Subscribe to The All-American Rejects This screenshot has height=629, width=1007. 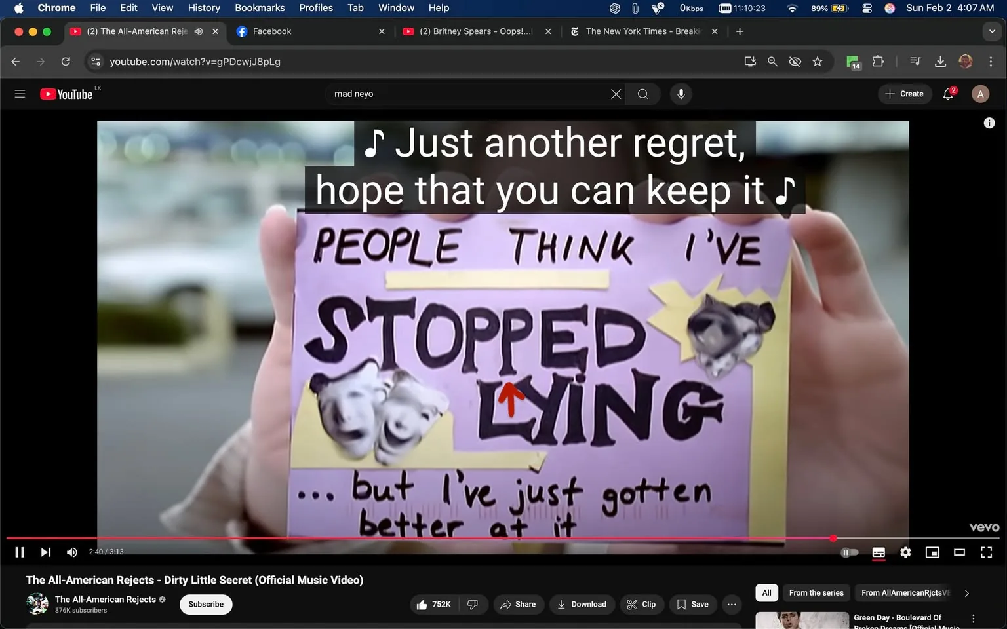point(206,604)
